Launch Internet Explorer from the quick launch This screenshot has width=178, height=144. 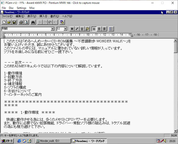[x=19, y=141]
